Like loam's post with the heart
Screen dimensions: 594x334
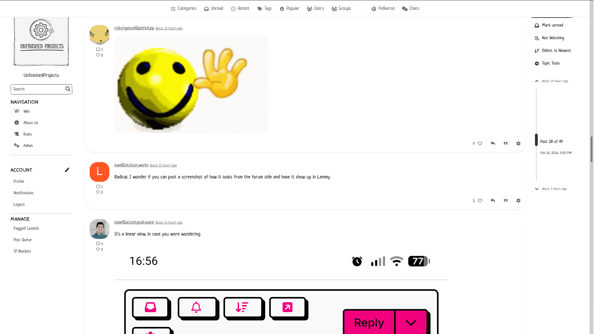480,201
